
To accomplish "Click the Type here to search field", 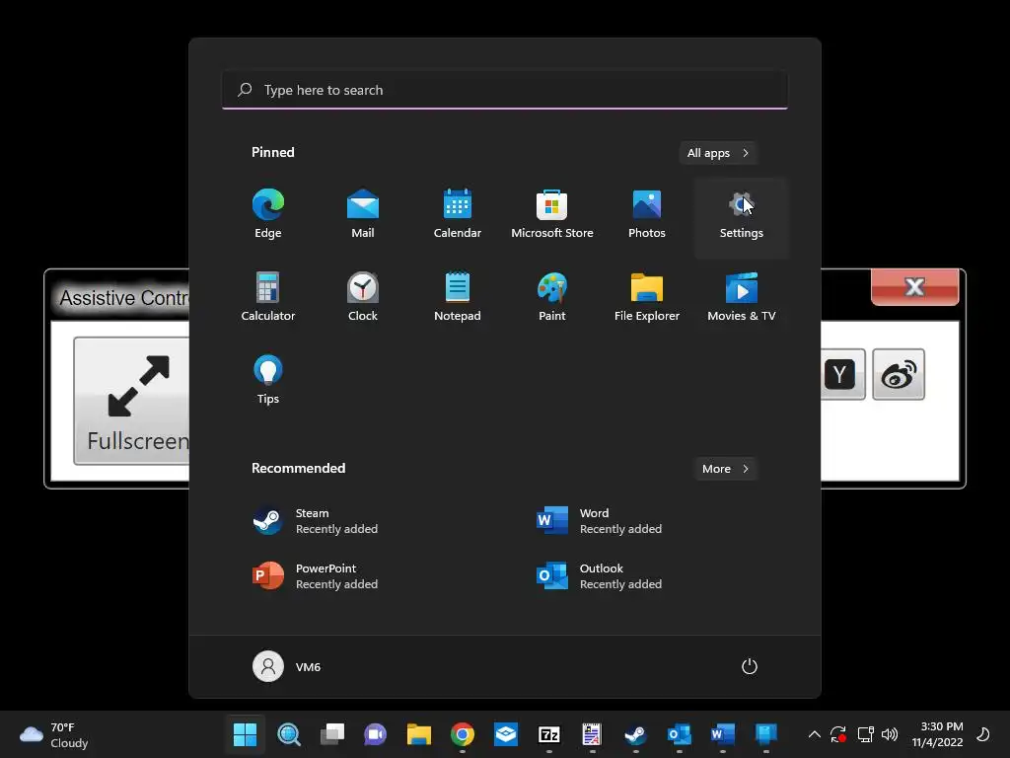I will tap(505, 90).
